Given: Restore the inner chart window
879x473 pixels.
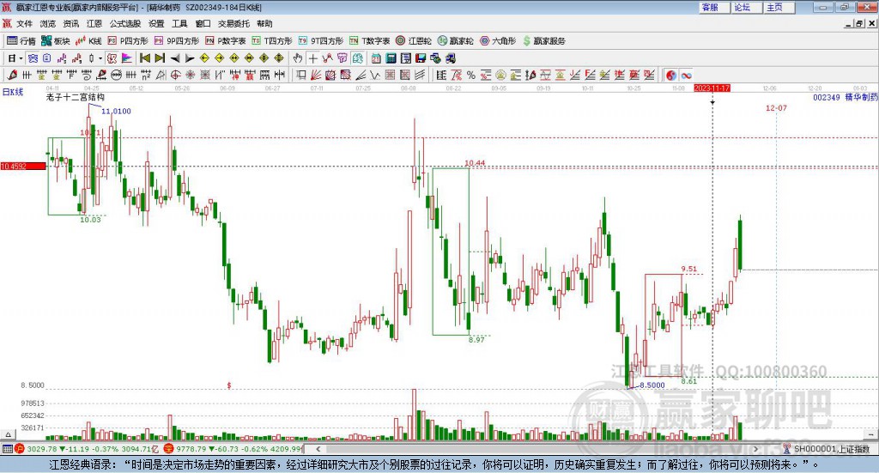Looking at the screenshot, I should tap(860, 23).
